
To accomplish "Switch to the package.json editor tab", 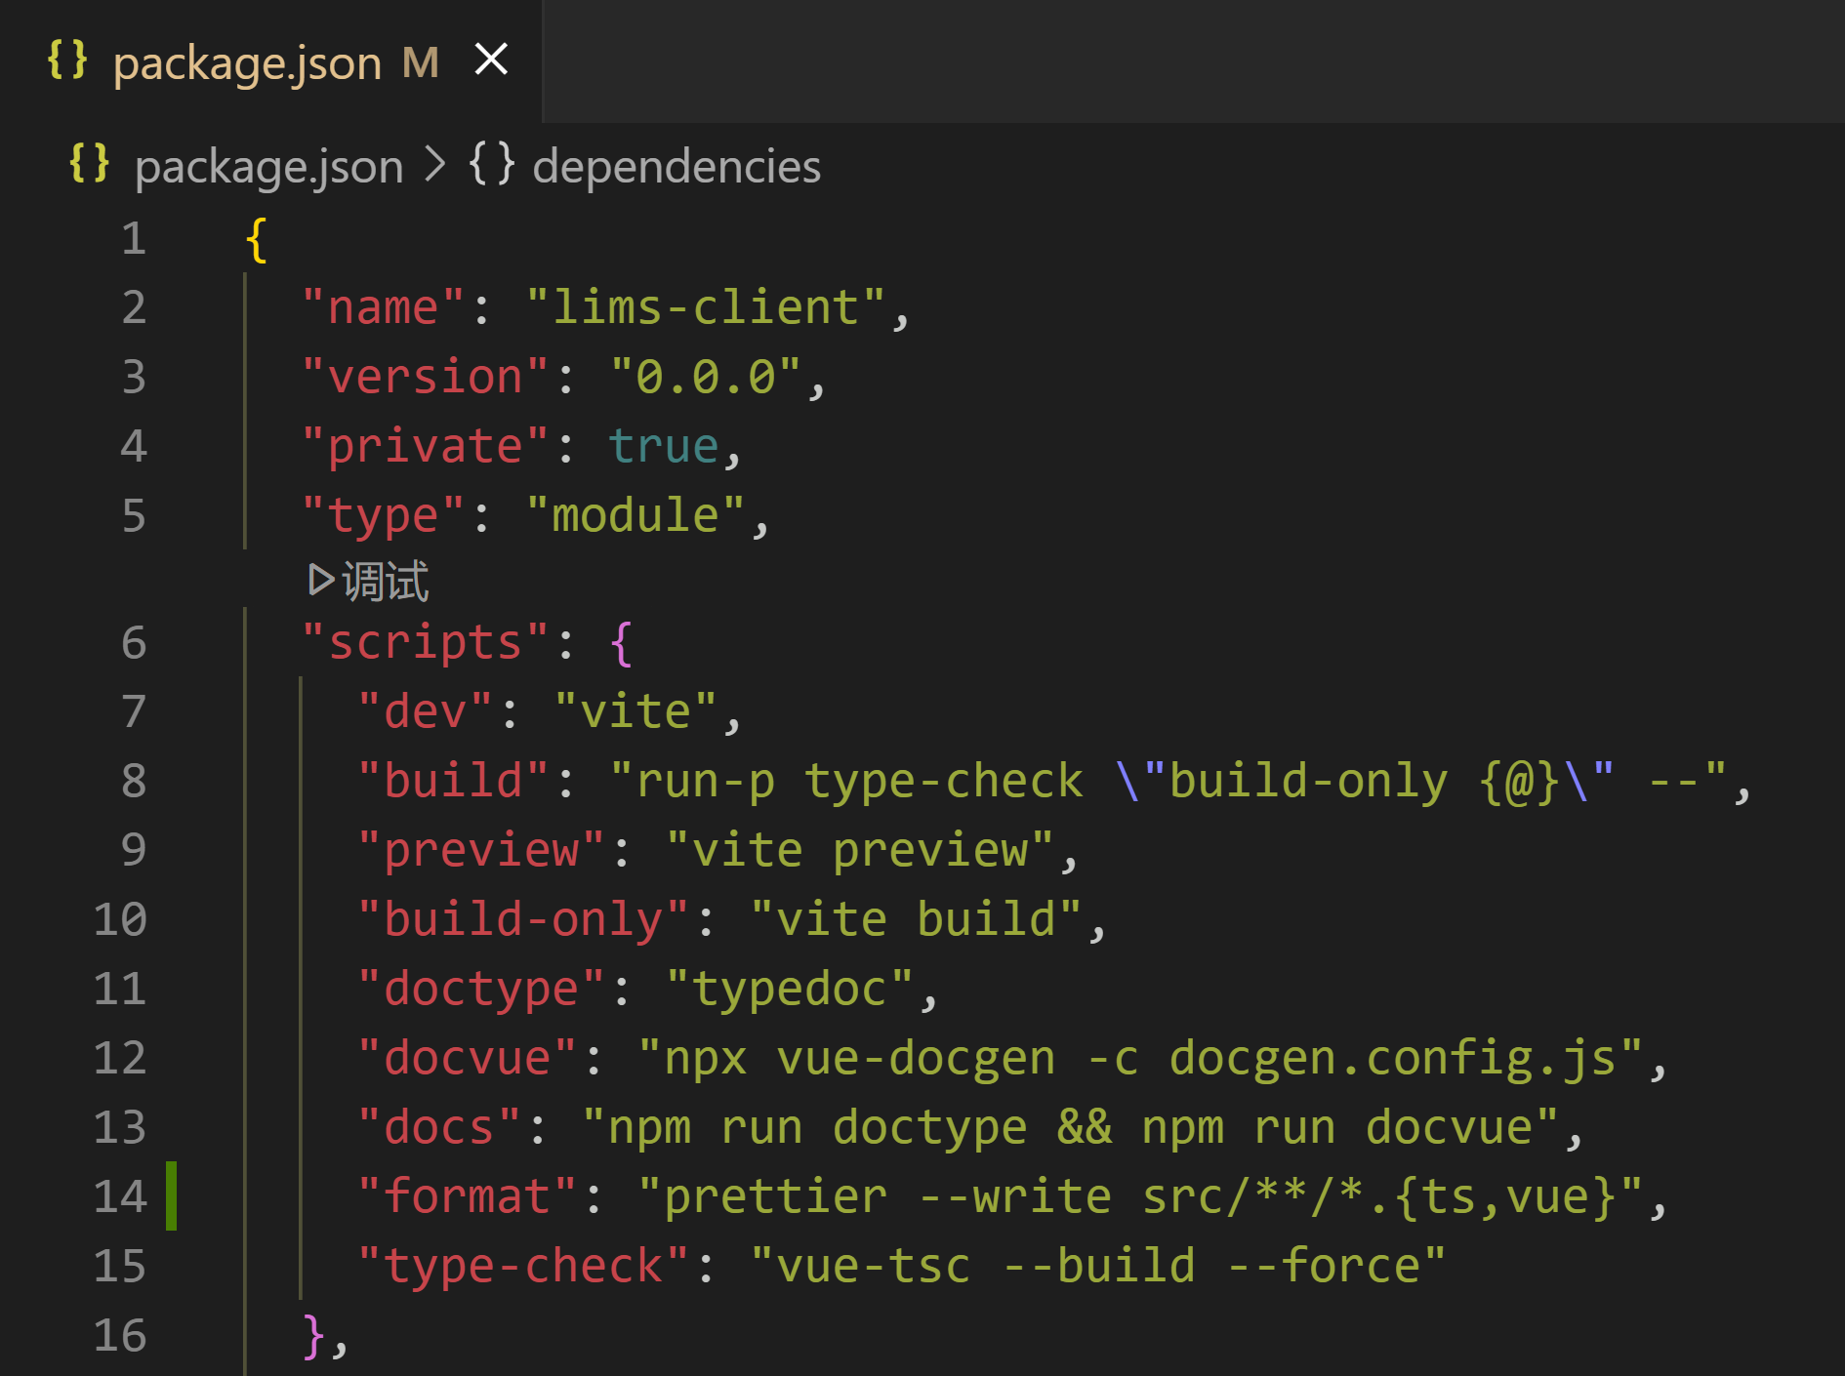I will [x=247, y=61].
